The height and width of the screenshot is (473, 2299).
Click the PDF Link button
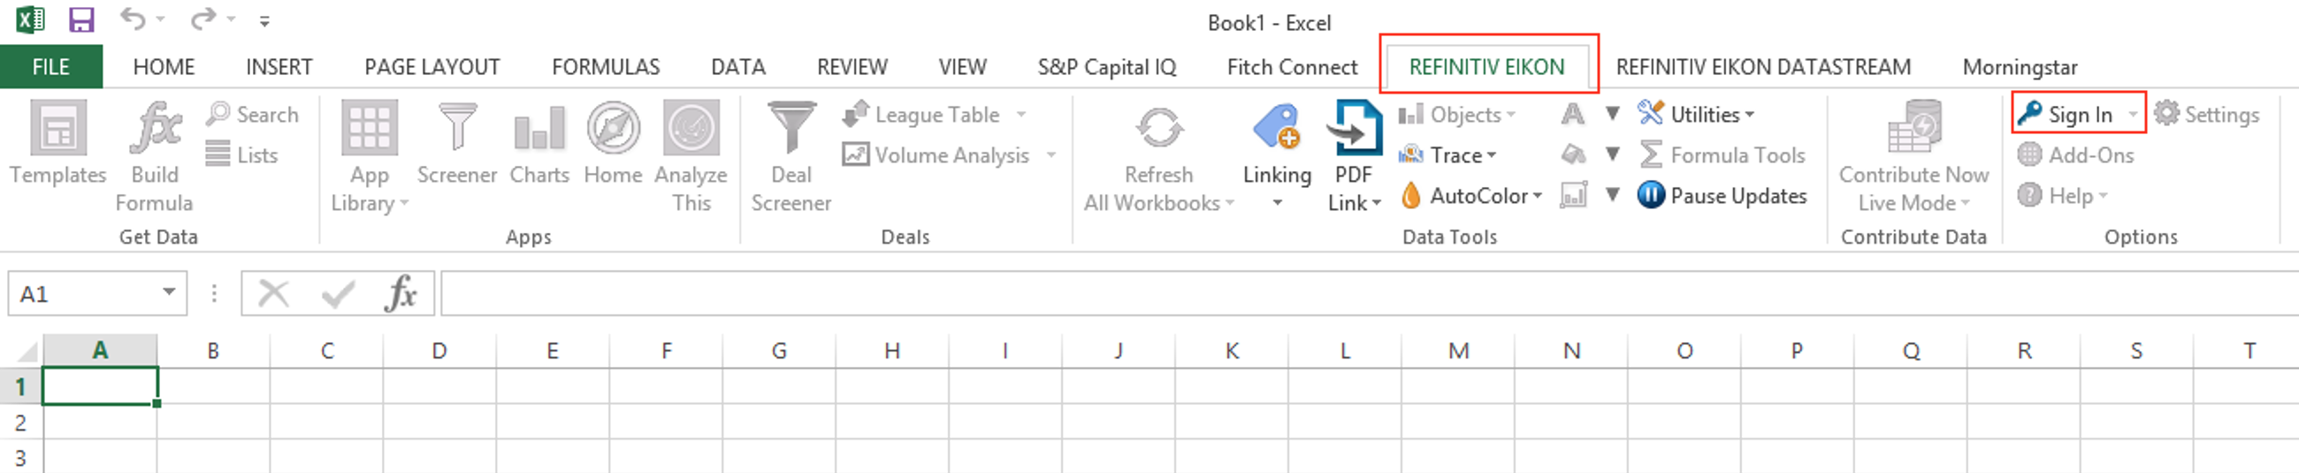click(x=1354, y=157)
